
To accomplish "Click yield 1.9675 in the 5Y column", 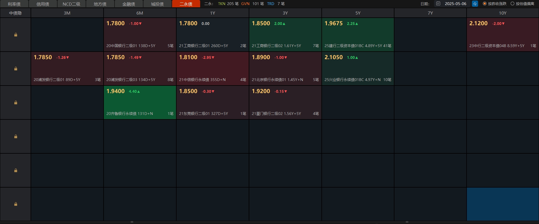I will [x=334, y=24].
